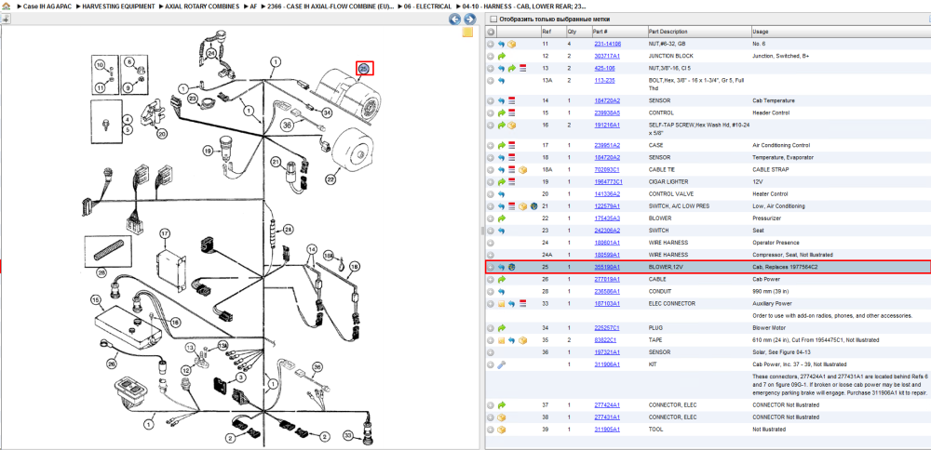
Task: Toggle round selector on JUNCTION BLOCK row
Action: point(491,56)
